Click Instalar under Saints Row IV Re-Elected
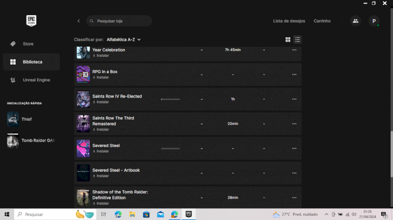This screenshot has width=393, height=220. click(x=101, y=102)
